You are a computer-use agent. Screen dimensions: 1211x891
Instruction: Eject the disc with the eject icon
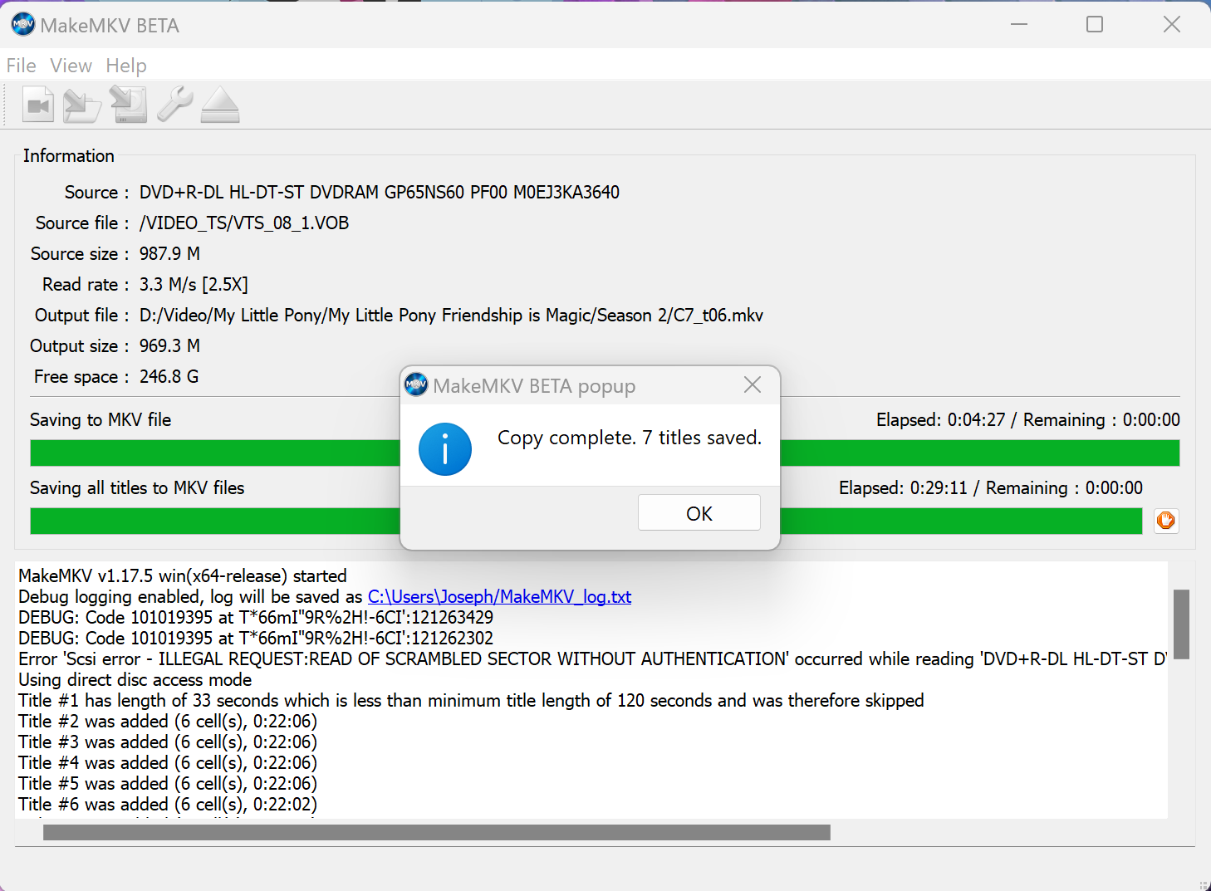click(x=220, y=105)
